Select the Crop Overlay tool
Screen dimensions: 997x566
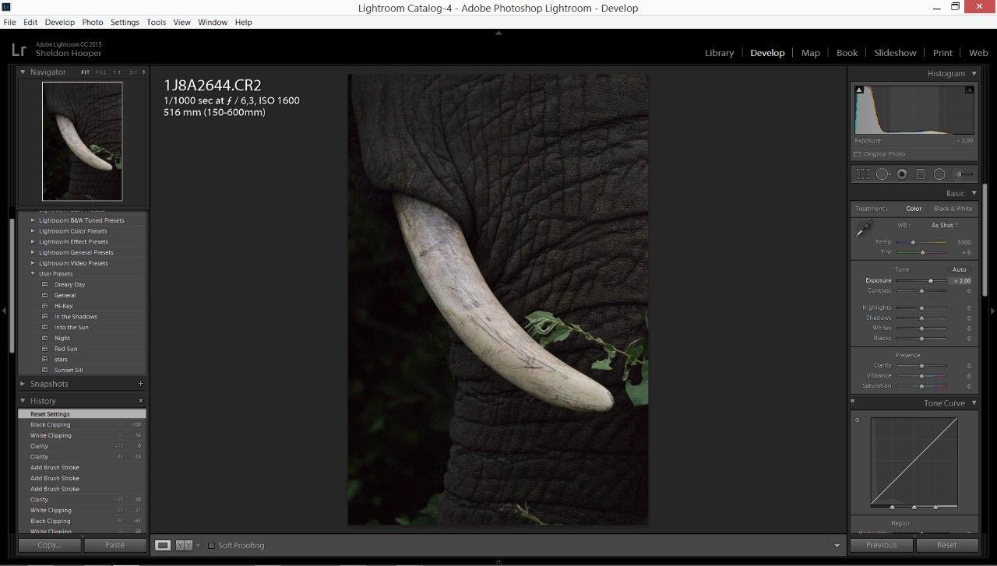pos(863,174)
